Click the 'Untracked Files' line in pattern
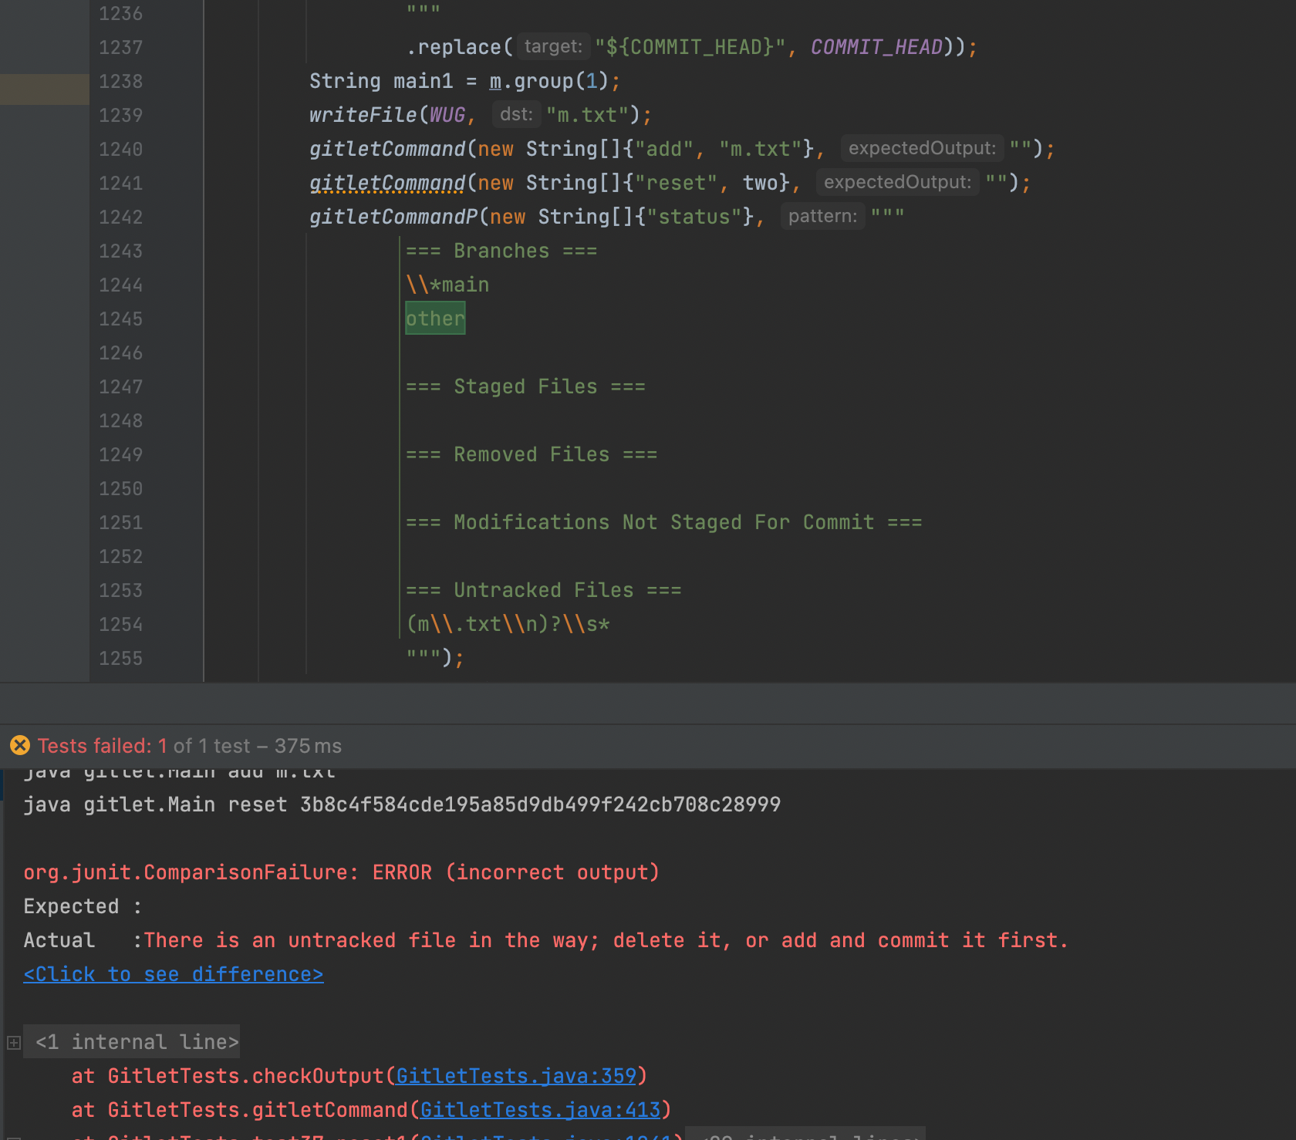The width and height of the screenshot is (1296, 1140). coord(543,591)
